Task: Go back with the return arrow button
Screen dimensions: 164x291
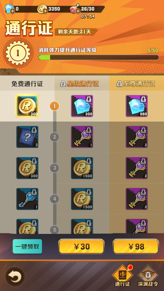Action: point(15,277)
